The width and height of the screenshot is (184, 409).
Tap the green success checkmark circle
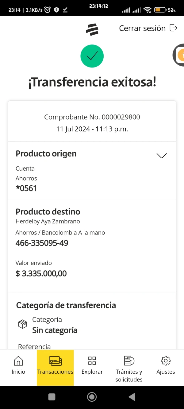[92, 56]
